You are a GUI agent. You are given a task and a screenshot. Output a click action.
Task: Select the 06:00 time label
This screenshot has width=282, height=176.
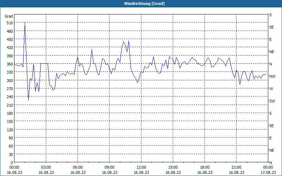click(78, 168)
